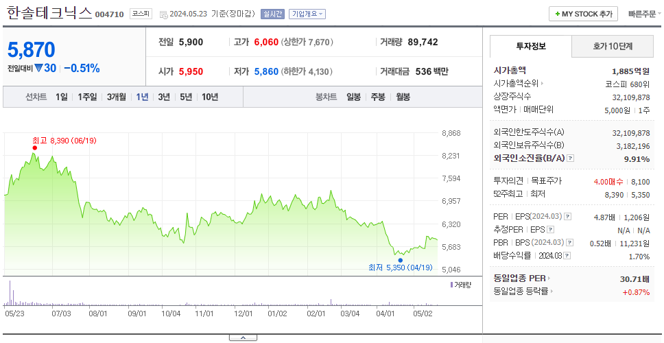Screen dimensions: 664x343
Task: Click the blue 최저 5,350 point marker
Action: [x=400, y=261]
